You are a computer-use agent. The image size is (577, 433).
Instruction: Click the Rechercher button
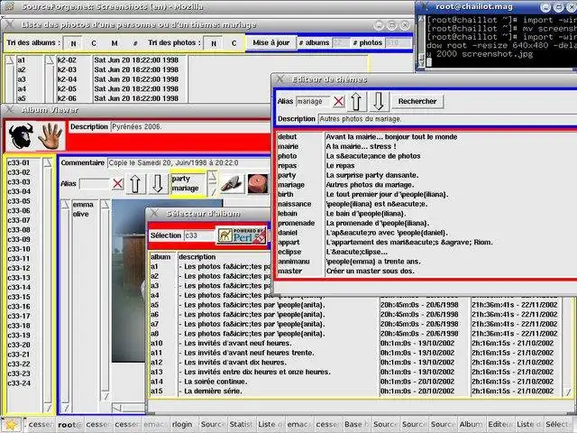417,101
